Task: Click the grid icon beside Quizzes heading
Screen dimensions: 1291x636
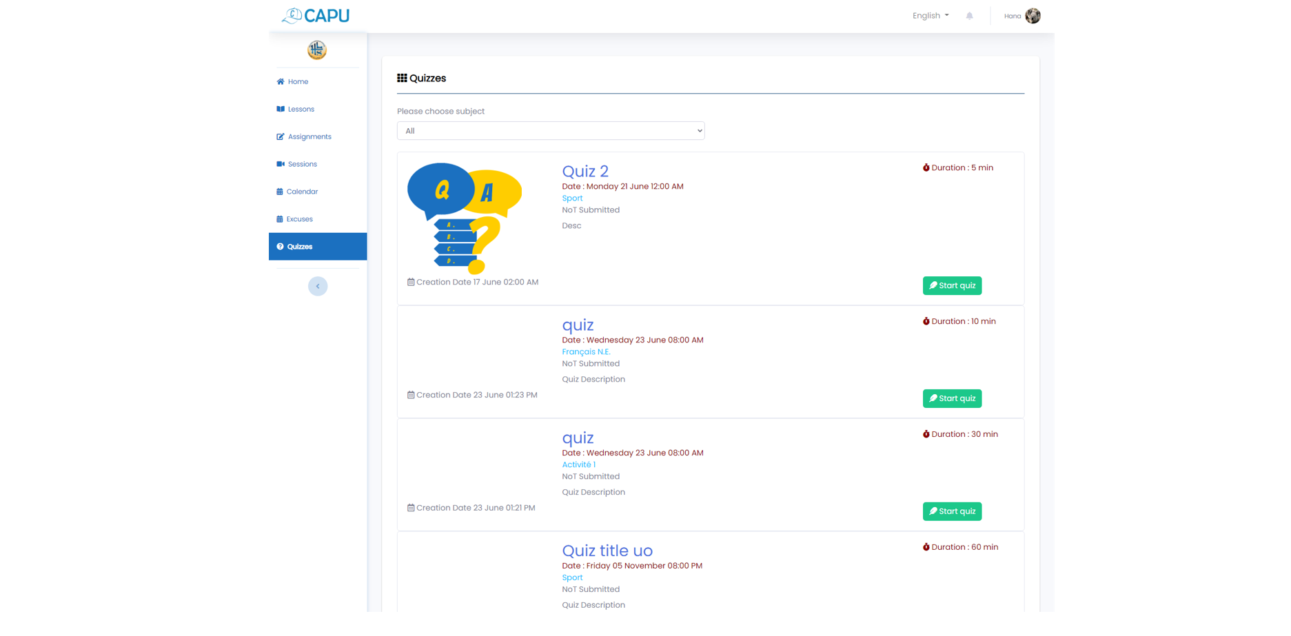Action: [x=402, y=78]
